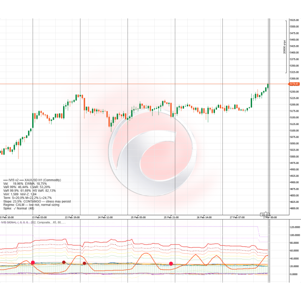Click the Regime: CALM low risk line

tap(31, 205)
